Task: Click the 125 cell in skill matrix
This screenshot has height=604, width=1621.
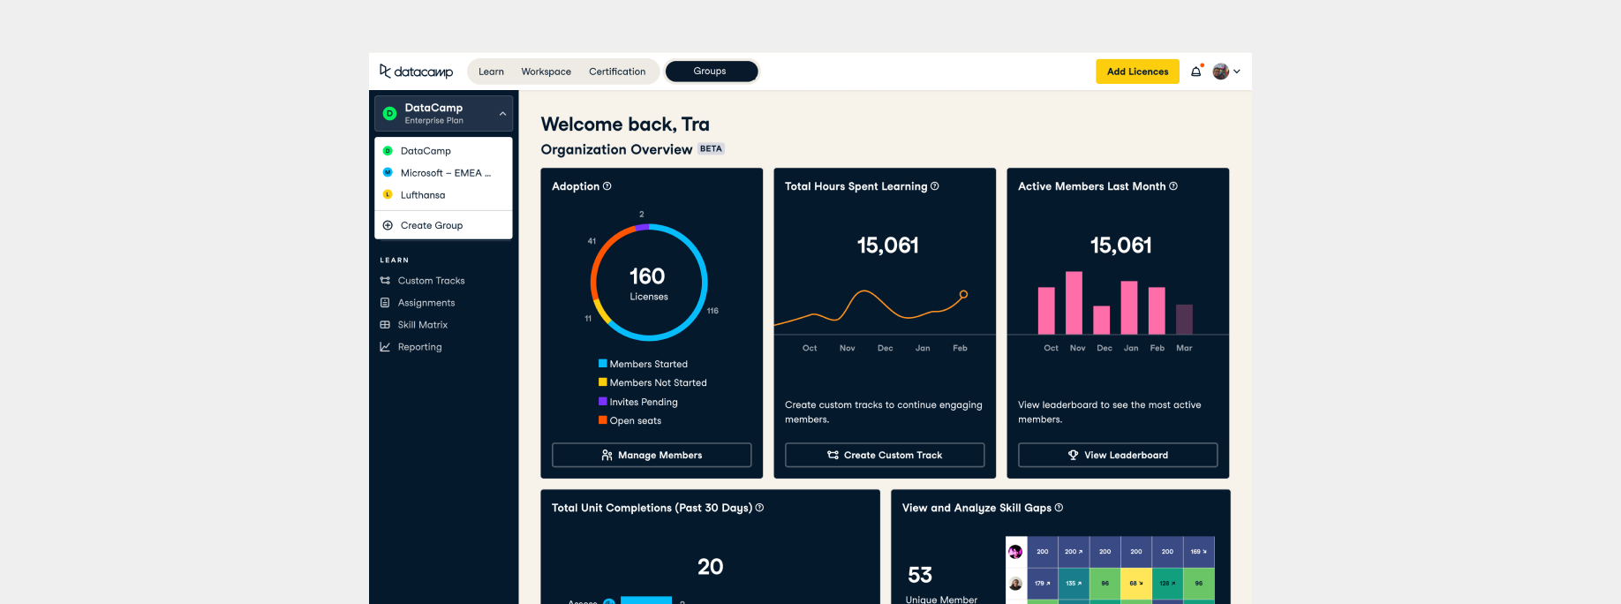Action: (x=1167, y=584)
